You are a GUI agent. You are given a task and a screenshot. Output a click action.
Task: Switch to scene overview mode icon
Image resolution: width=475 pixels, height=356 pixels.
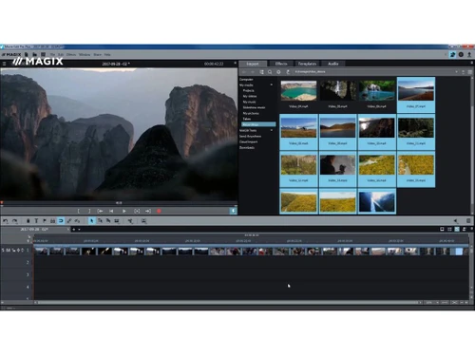tap(449, 229)
